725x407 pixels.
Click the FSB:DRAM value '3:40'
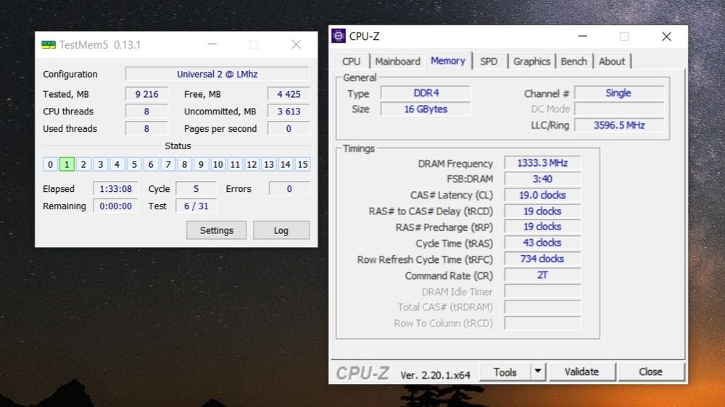[542, 179]
